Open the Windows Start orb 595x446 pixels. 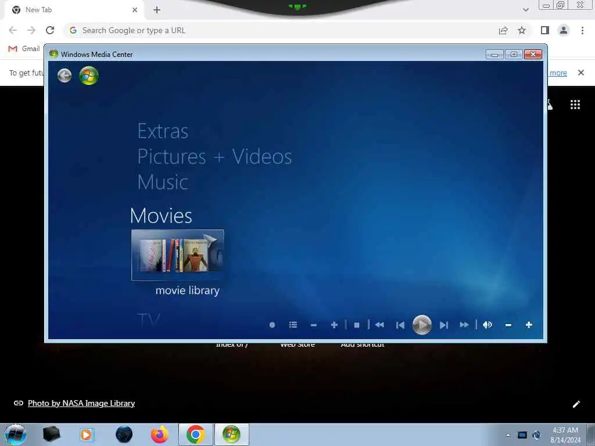coord(15,434)
